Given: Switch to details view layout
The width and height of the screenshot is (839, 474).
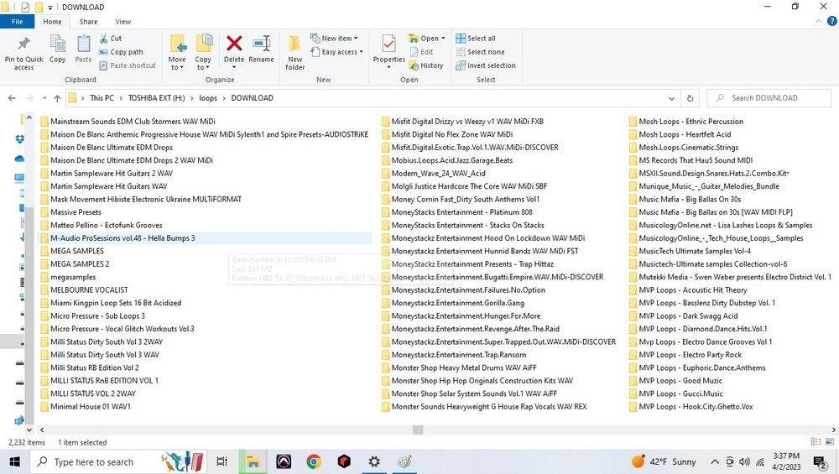Looking at the screenshot, I should [816, 442].
